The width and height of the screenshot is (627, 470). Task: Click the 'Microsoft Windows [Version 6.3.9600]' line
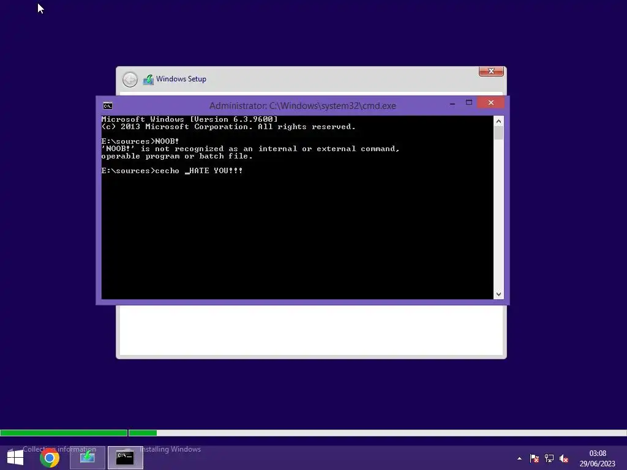[189, 119]
